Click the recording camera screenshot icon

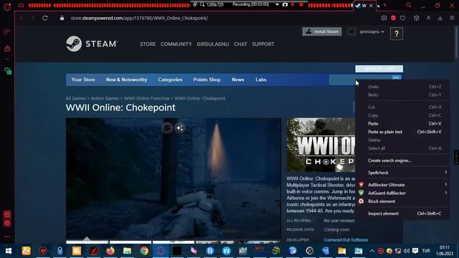(285, 5)
